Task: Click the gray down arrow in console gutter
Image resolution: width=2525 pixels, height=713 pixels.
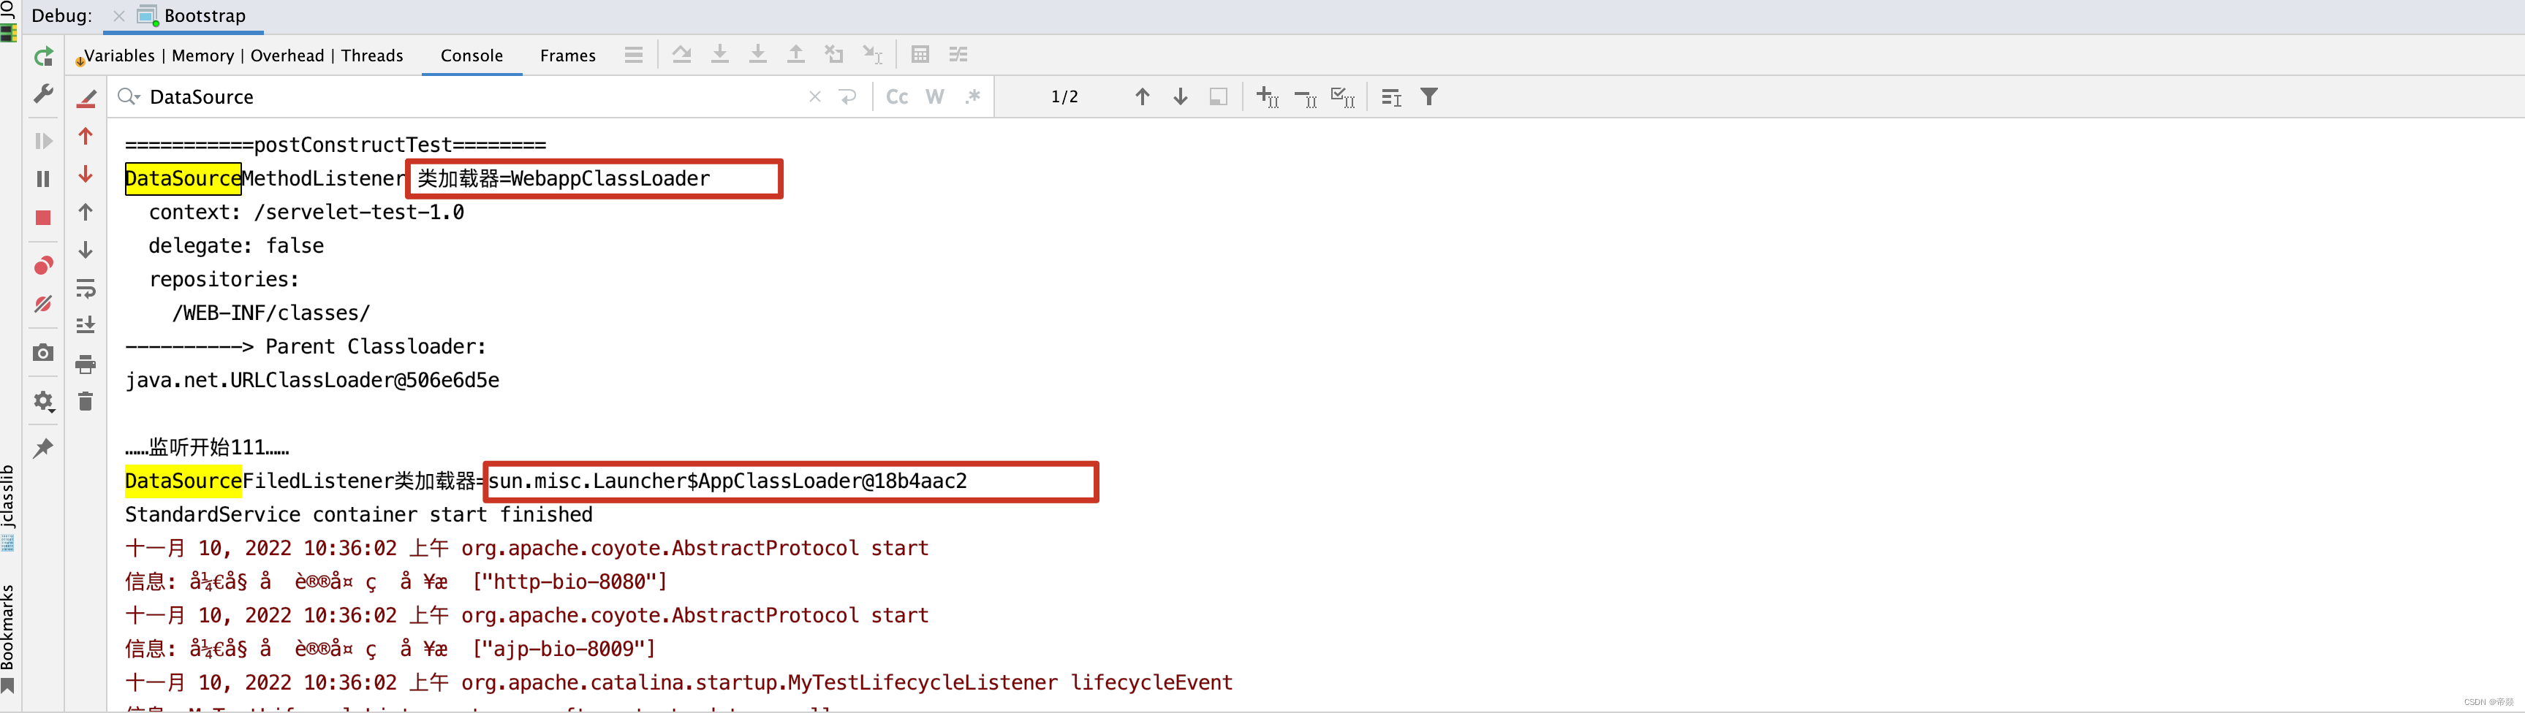Action: pyautogui.click(x=86, y=250)
